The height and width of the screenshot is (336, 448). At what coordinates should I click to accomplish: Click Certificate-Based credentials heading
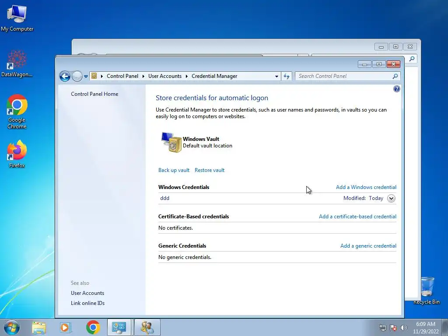193,217
